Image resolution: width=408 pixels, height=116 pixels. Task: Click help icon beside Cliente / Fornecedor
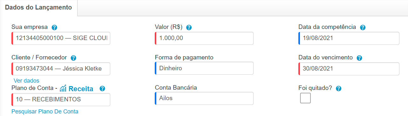tap(73, 58)
